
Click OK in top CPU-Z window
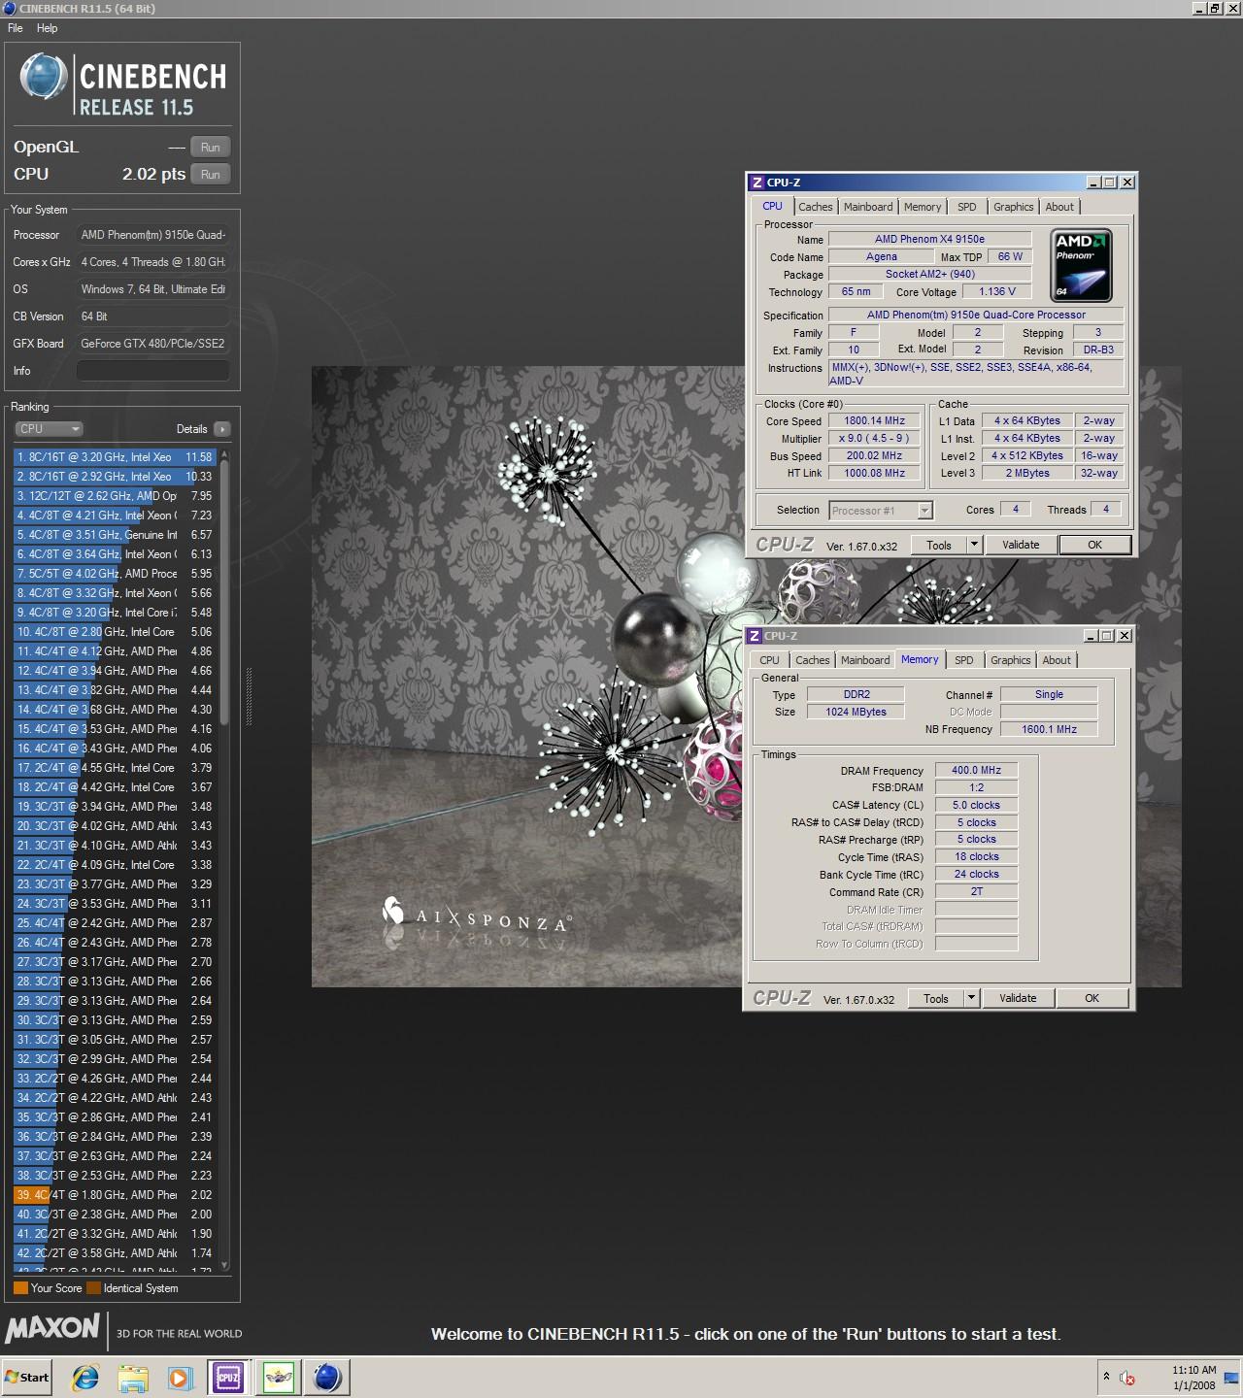pyautogui.click(x=1094, y=545)
